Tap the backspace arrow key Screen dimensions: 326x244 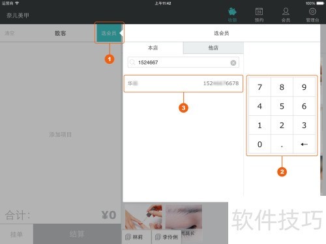(304, 144)
